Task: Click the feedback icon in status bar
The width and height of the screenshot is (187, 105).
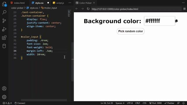Action: point(178,103)
